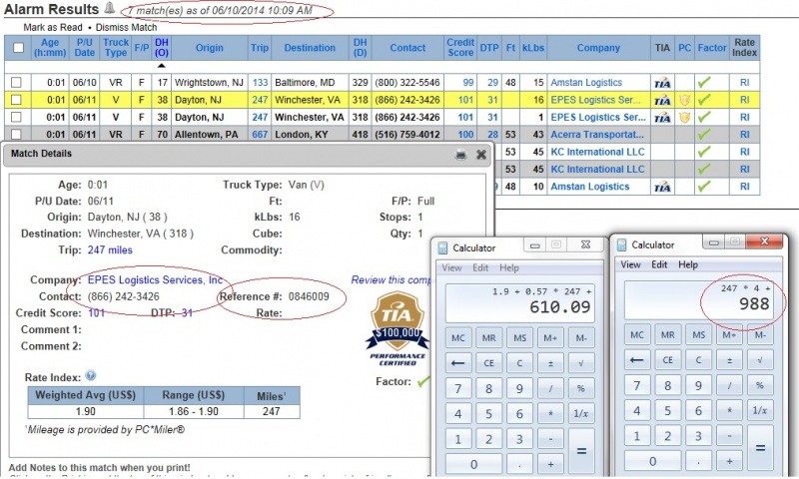This screenshot has width=799, height=479.
Task: Check the Allentown, PA row checkbox
Action: (x=16, y=134)
